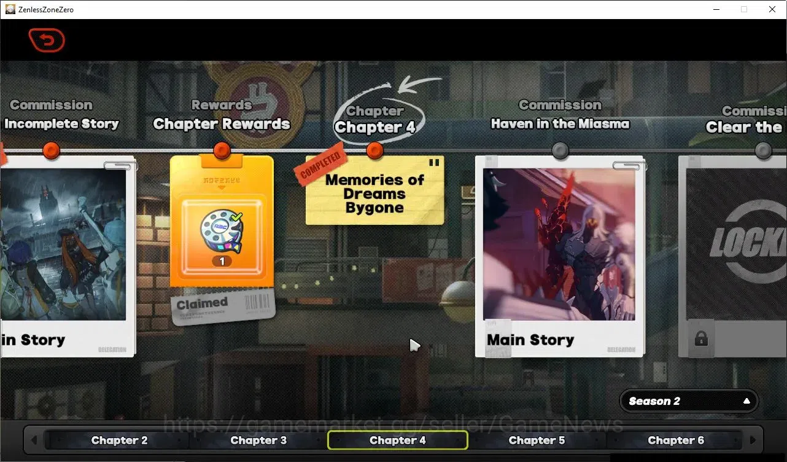This screenshot has width=787, height=462.
Task: Click the reward quantity badge showing 1
Action: pyautogui.click(x=222, y=261)
